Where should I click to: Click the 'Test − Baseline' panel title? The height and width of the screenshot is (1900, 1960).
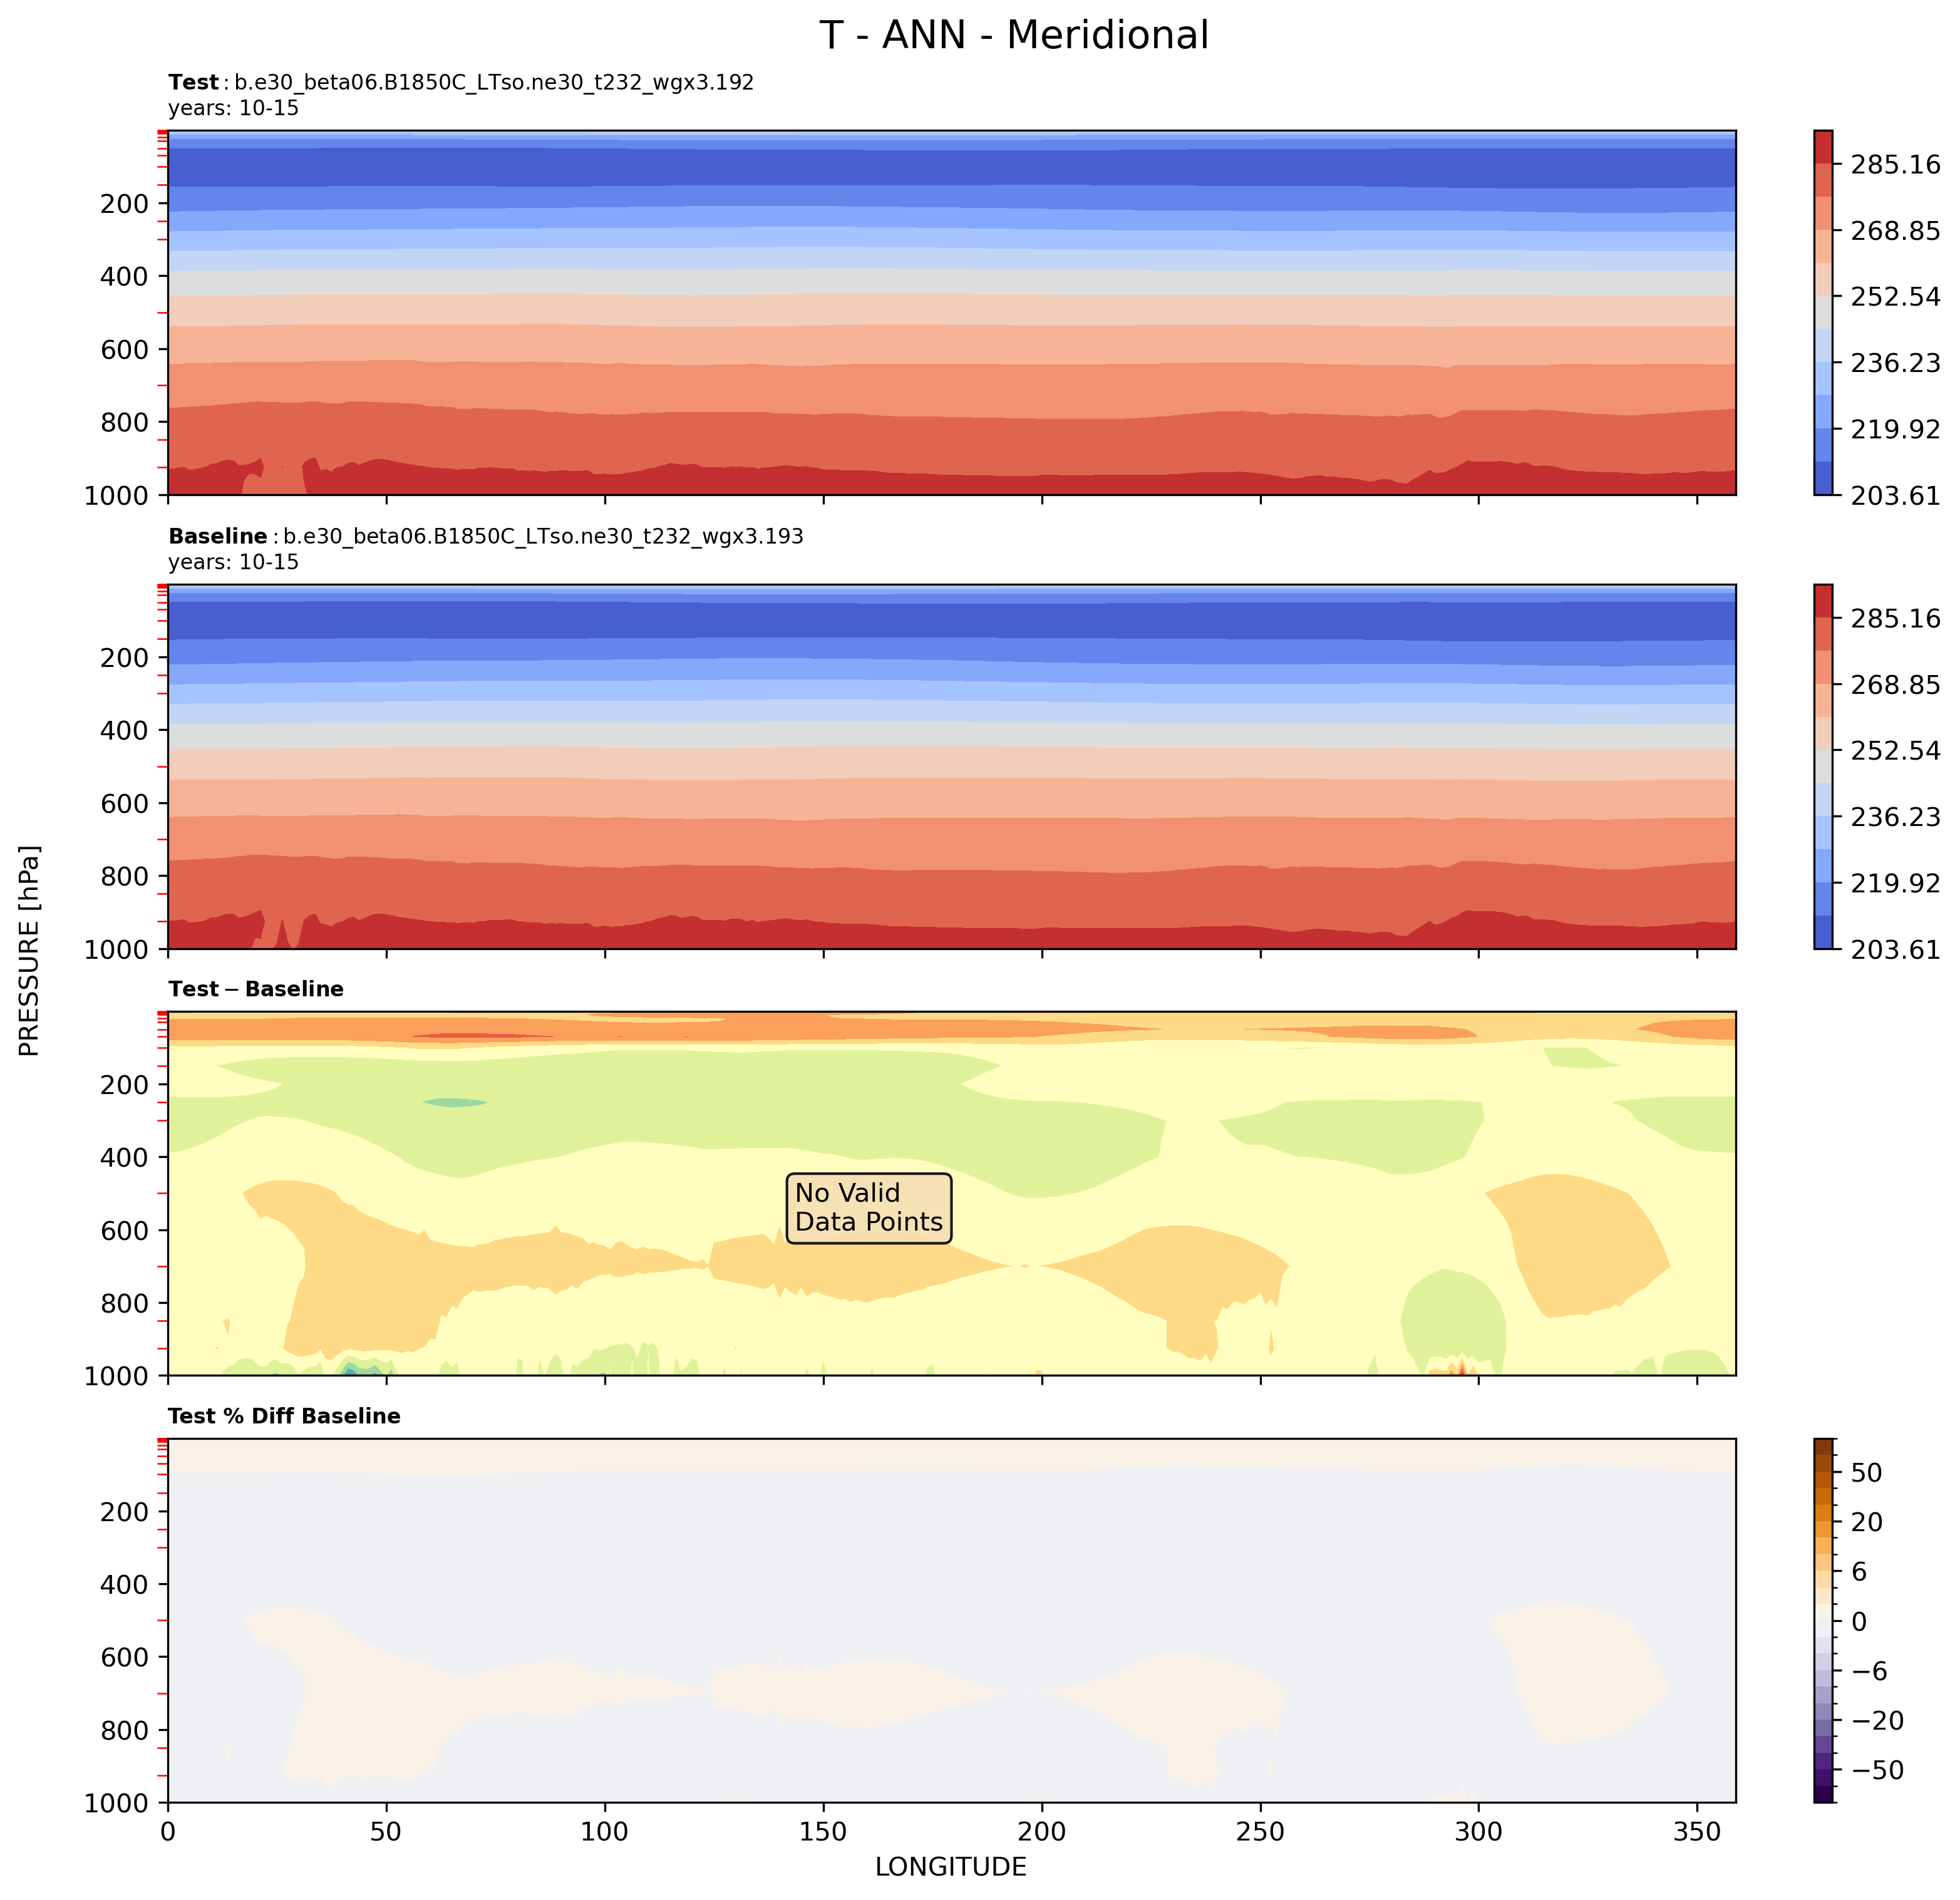click(256, 989)
